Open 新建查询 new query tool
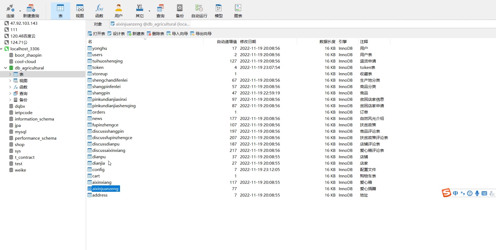 [x=31, y=11]
